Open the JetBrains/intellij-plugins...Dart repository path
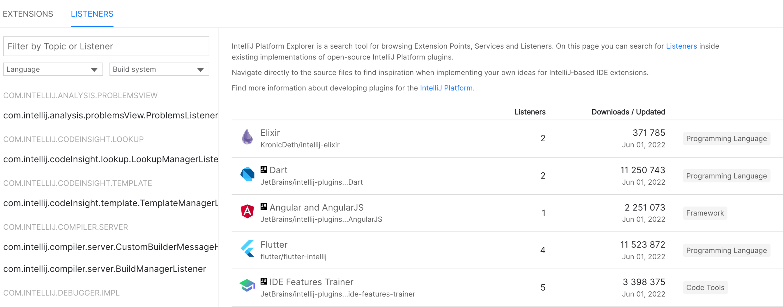This screenshot has height=307, width=783. coord(312,182)
